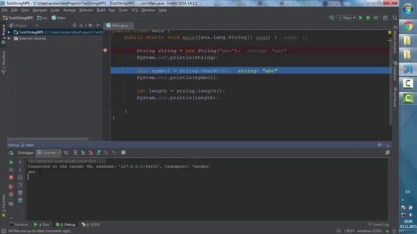Run with coverage from top toolbar
The width and height of the screenshot is (417, 234).
[x=376, y=18]
